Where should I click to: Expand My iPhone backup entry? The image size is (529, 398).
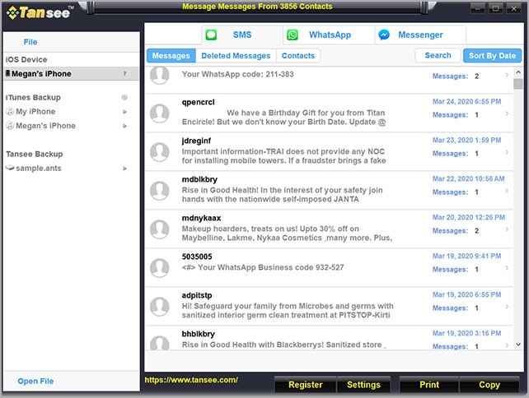125,112
